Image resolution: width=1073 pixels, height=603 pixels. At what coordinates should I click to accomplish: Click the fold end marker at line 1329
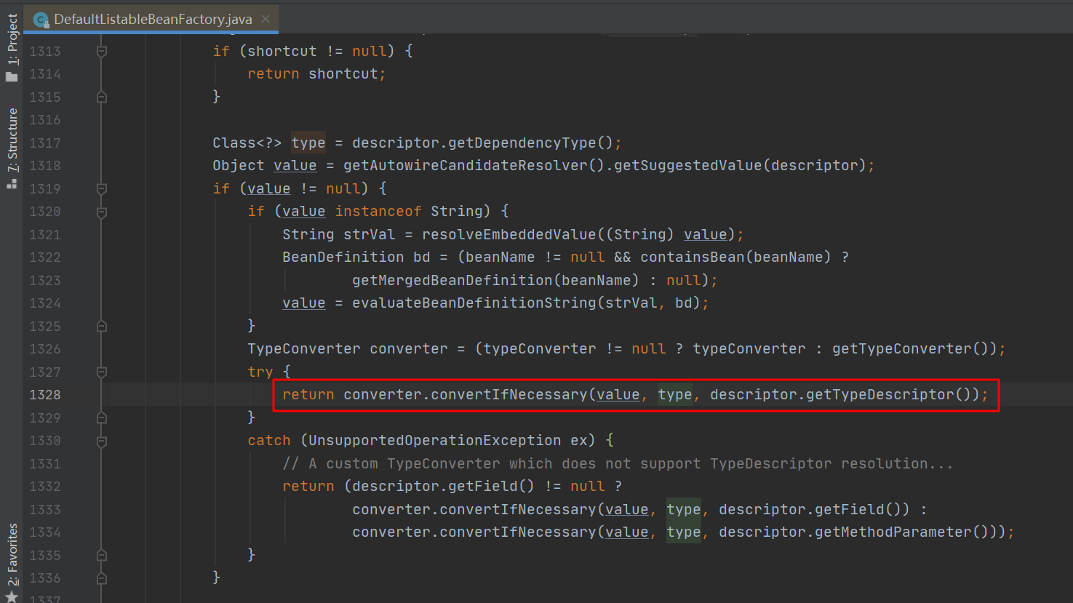[x=102, y=418]
